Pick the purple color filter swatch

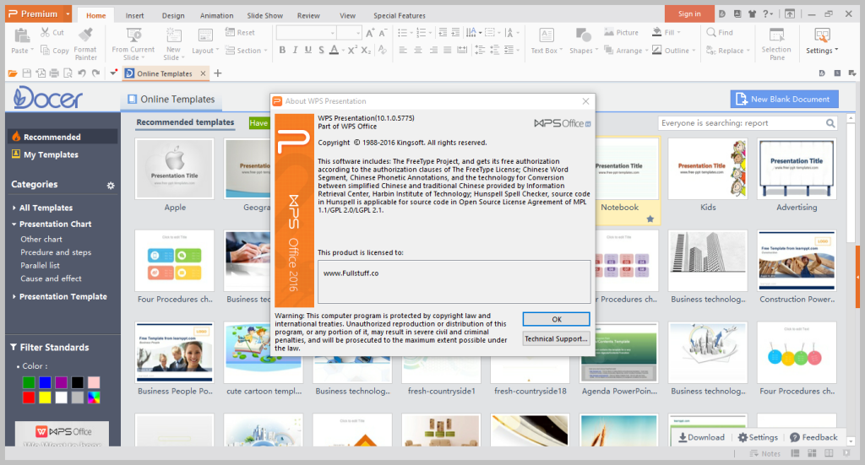coord(61,382)
